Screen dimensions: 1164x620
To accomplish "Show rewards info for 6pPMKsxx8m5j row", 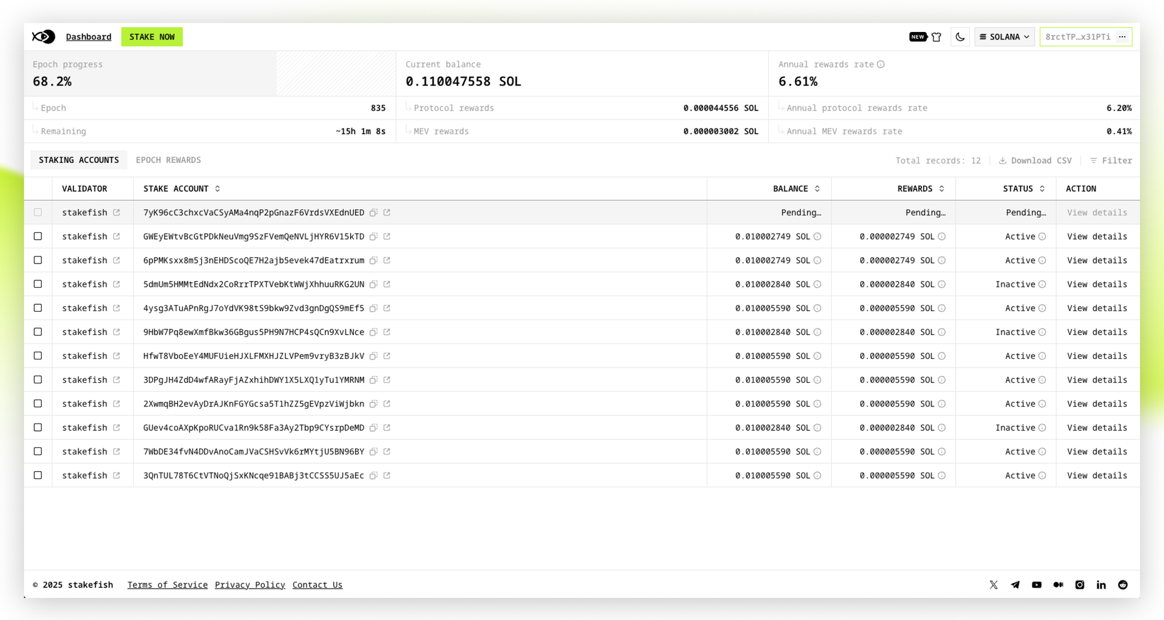I will pyautogui.click(x=942, y=261).
